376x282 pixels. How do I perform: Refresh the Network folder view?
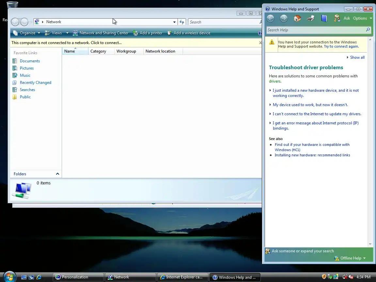click(182, 22)
